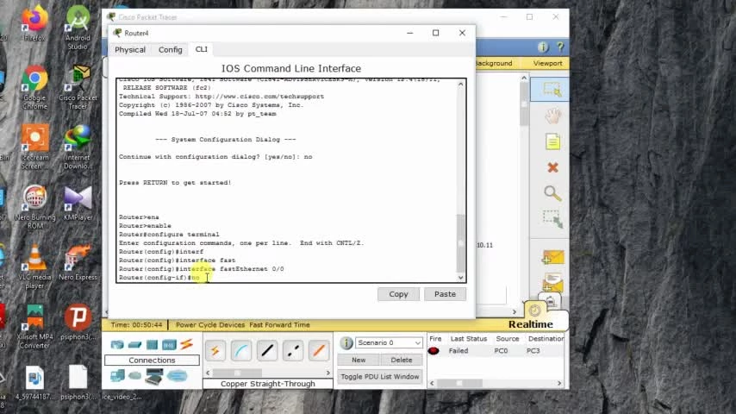Click the PC0 source cell
This screenshot has width=736, height=414.
(x=501, y=351)
